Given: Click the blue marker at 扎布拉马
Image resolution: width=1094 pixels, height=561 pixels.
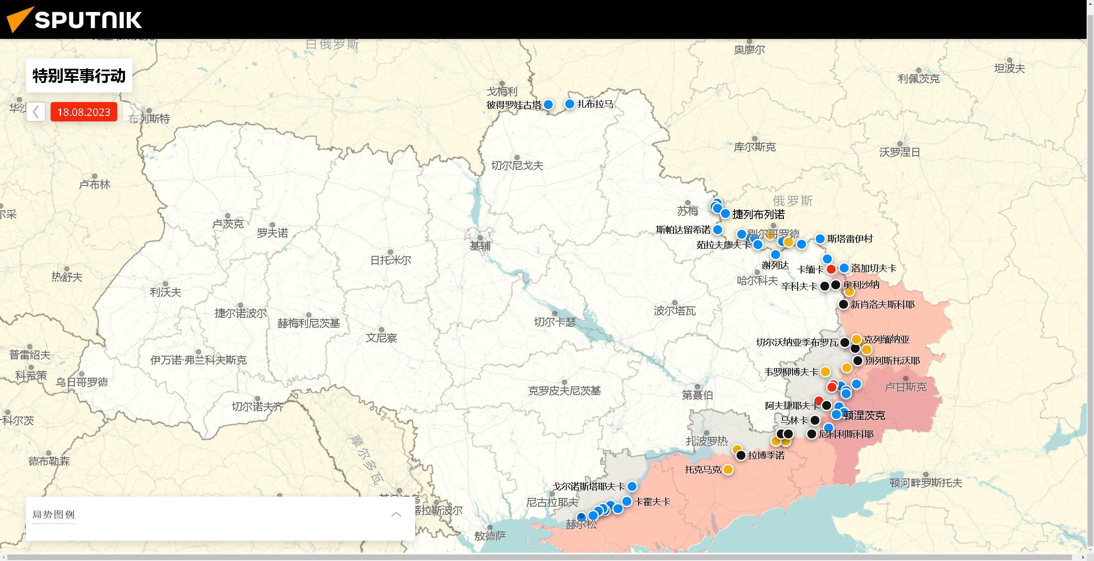Looking at the screenshot, I should tap(570, 104).
